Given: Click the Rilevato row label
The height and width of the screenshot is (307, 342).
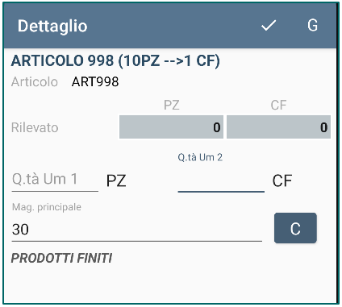Looking at the screenshot, I should [x=35, y=127].
